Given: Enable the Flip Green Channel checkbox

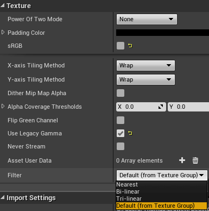Looking at the screenshot, I should 121,120.
